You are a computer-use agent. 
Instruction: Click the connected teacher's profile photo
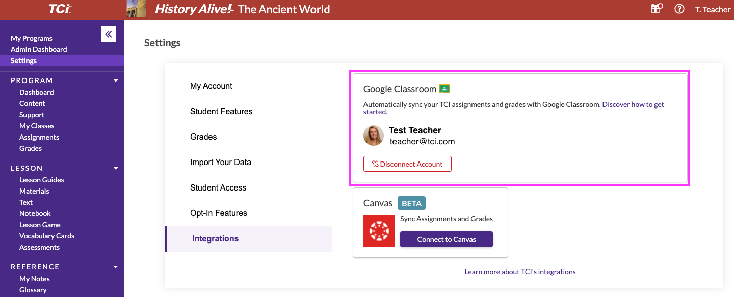[374, 136]
